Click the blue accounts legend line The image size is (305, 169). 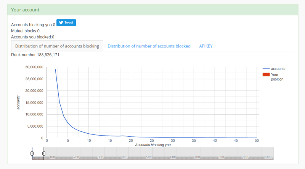[266, 69]
